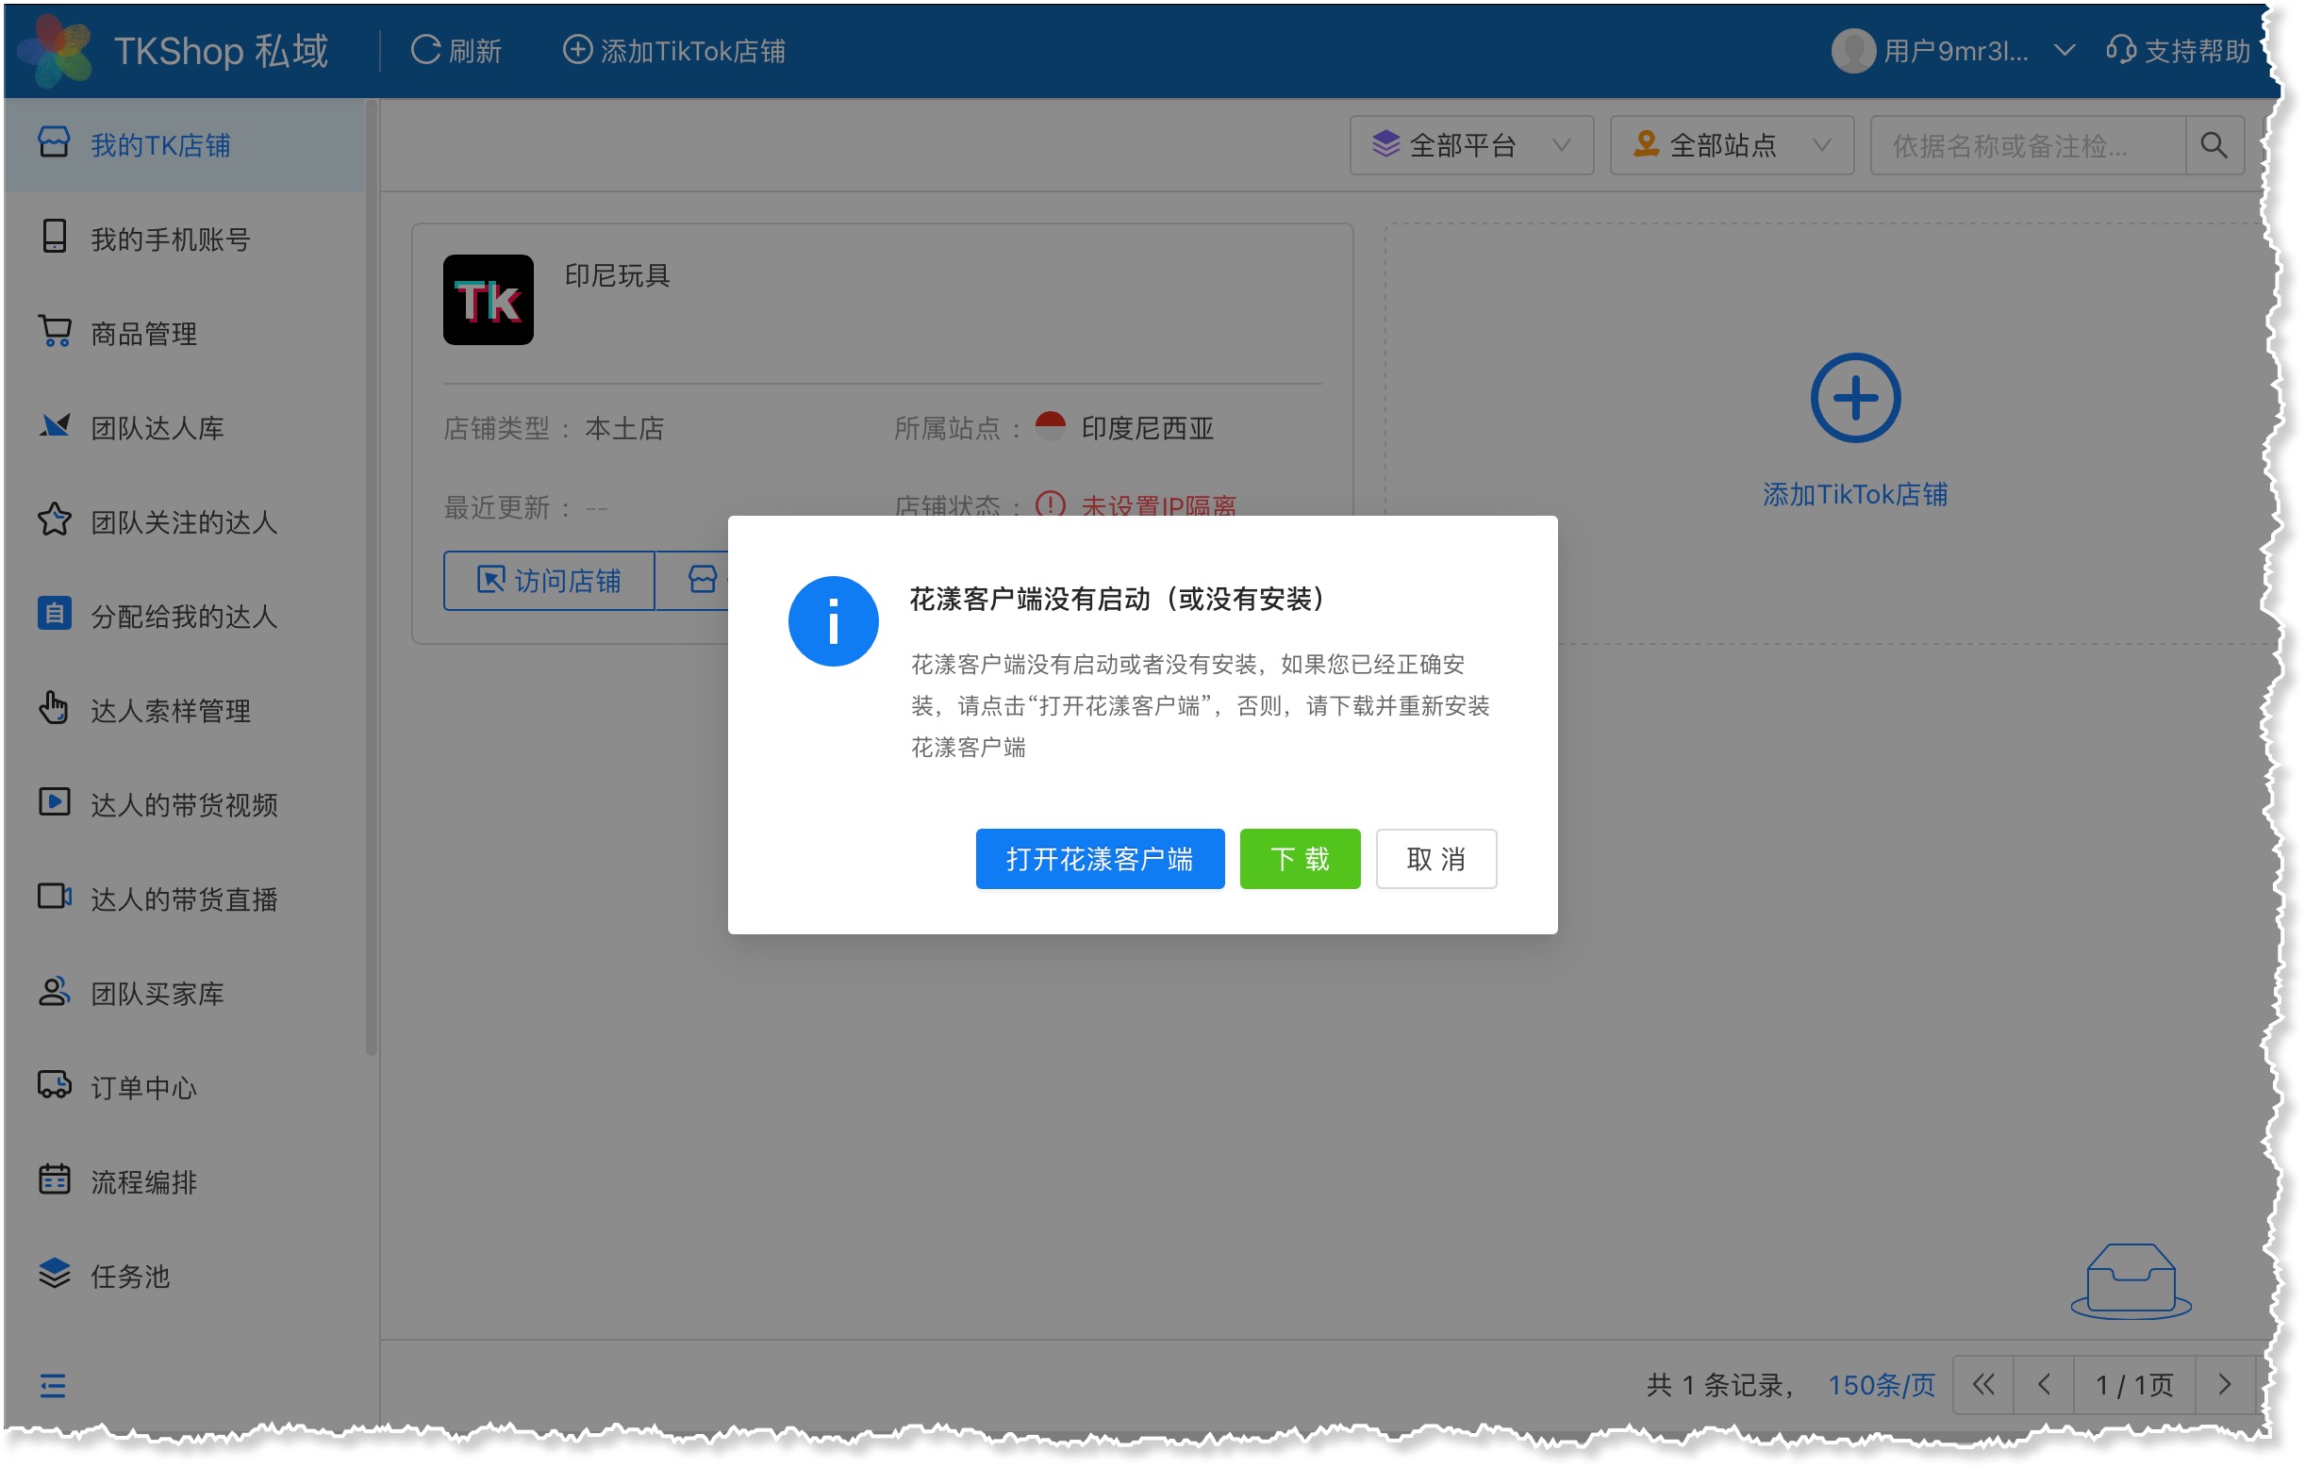Click 添加TikTok店铺 link in empty card
Screen dimensions: 2305x1467
(x=1855, y=495)
